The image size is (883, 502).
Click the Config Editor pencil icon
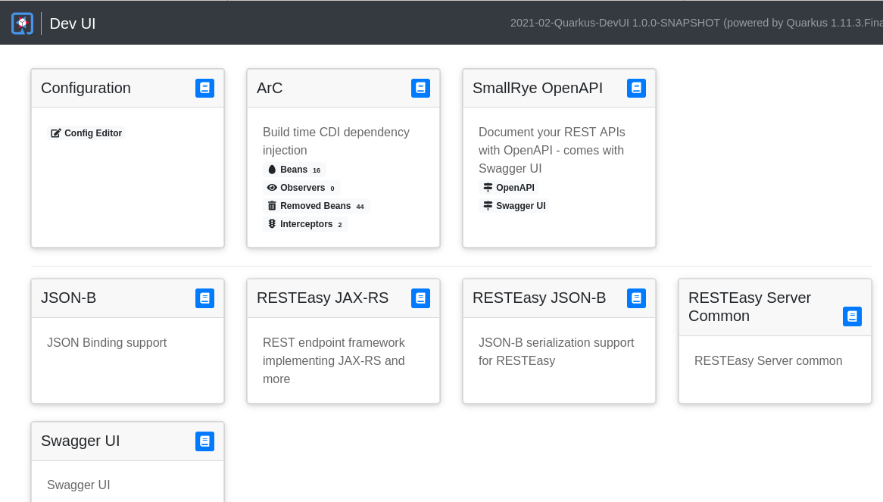click(56, 133)
